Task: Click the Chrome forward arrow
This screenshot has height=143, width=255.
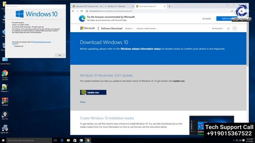Action: tap(77, 11)
